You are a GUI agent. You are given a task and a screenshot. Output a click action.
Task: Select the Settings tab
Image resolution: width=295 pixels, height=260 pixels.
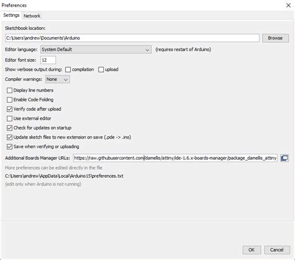11,16
